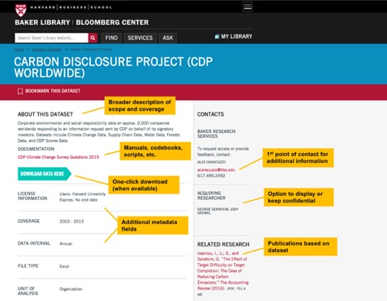Go to Research Datasets breadcrumb link
Image resolution: width=387 pixels, height=301 pixels.
(x=47, y=50)
